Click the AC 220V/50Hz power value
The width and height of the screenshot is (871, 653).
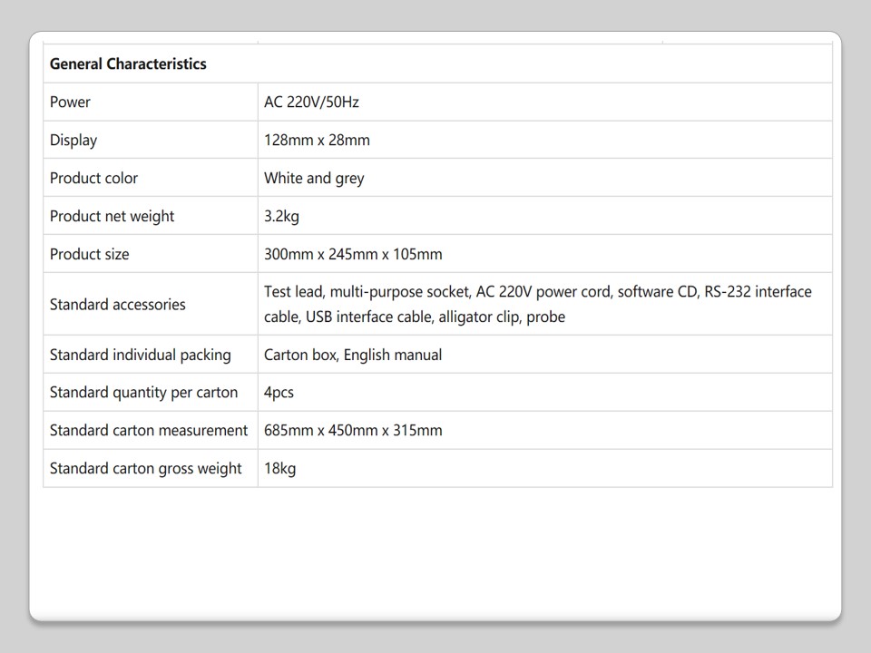pyautogui.click(x=311, y=102)
